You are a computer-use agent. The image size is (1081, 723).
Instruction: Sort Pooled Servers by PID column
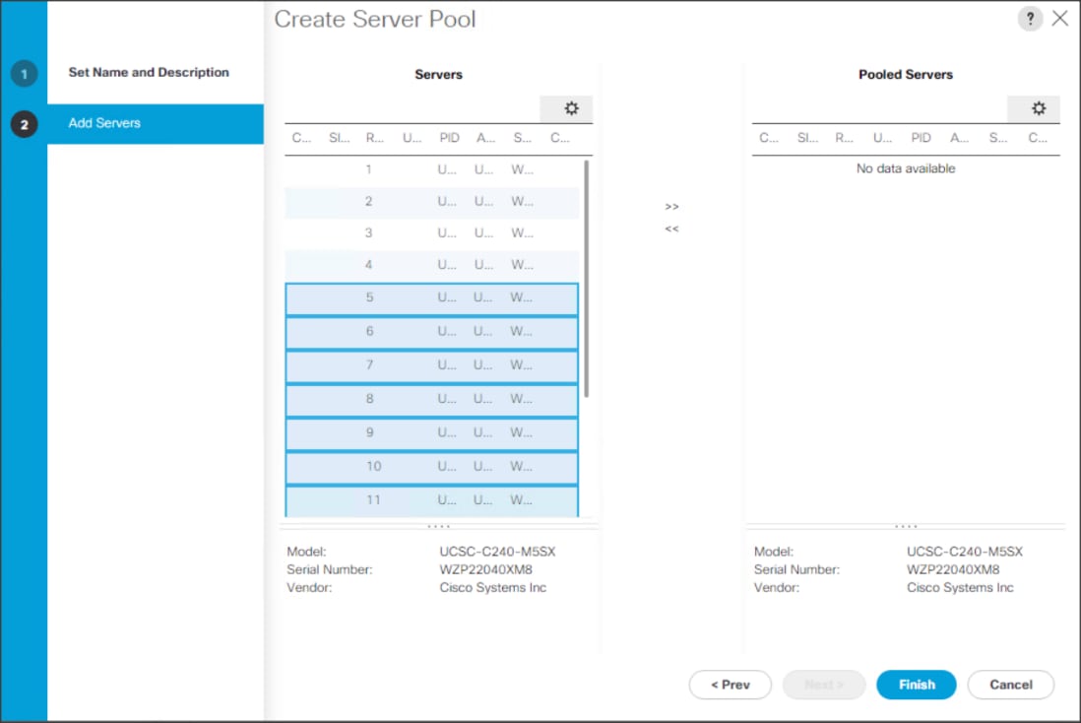(x=921, y=137)
